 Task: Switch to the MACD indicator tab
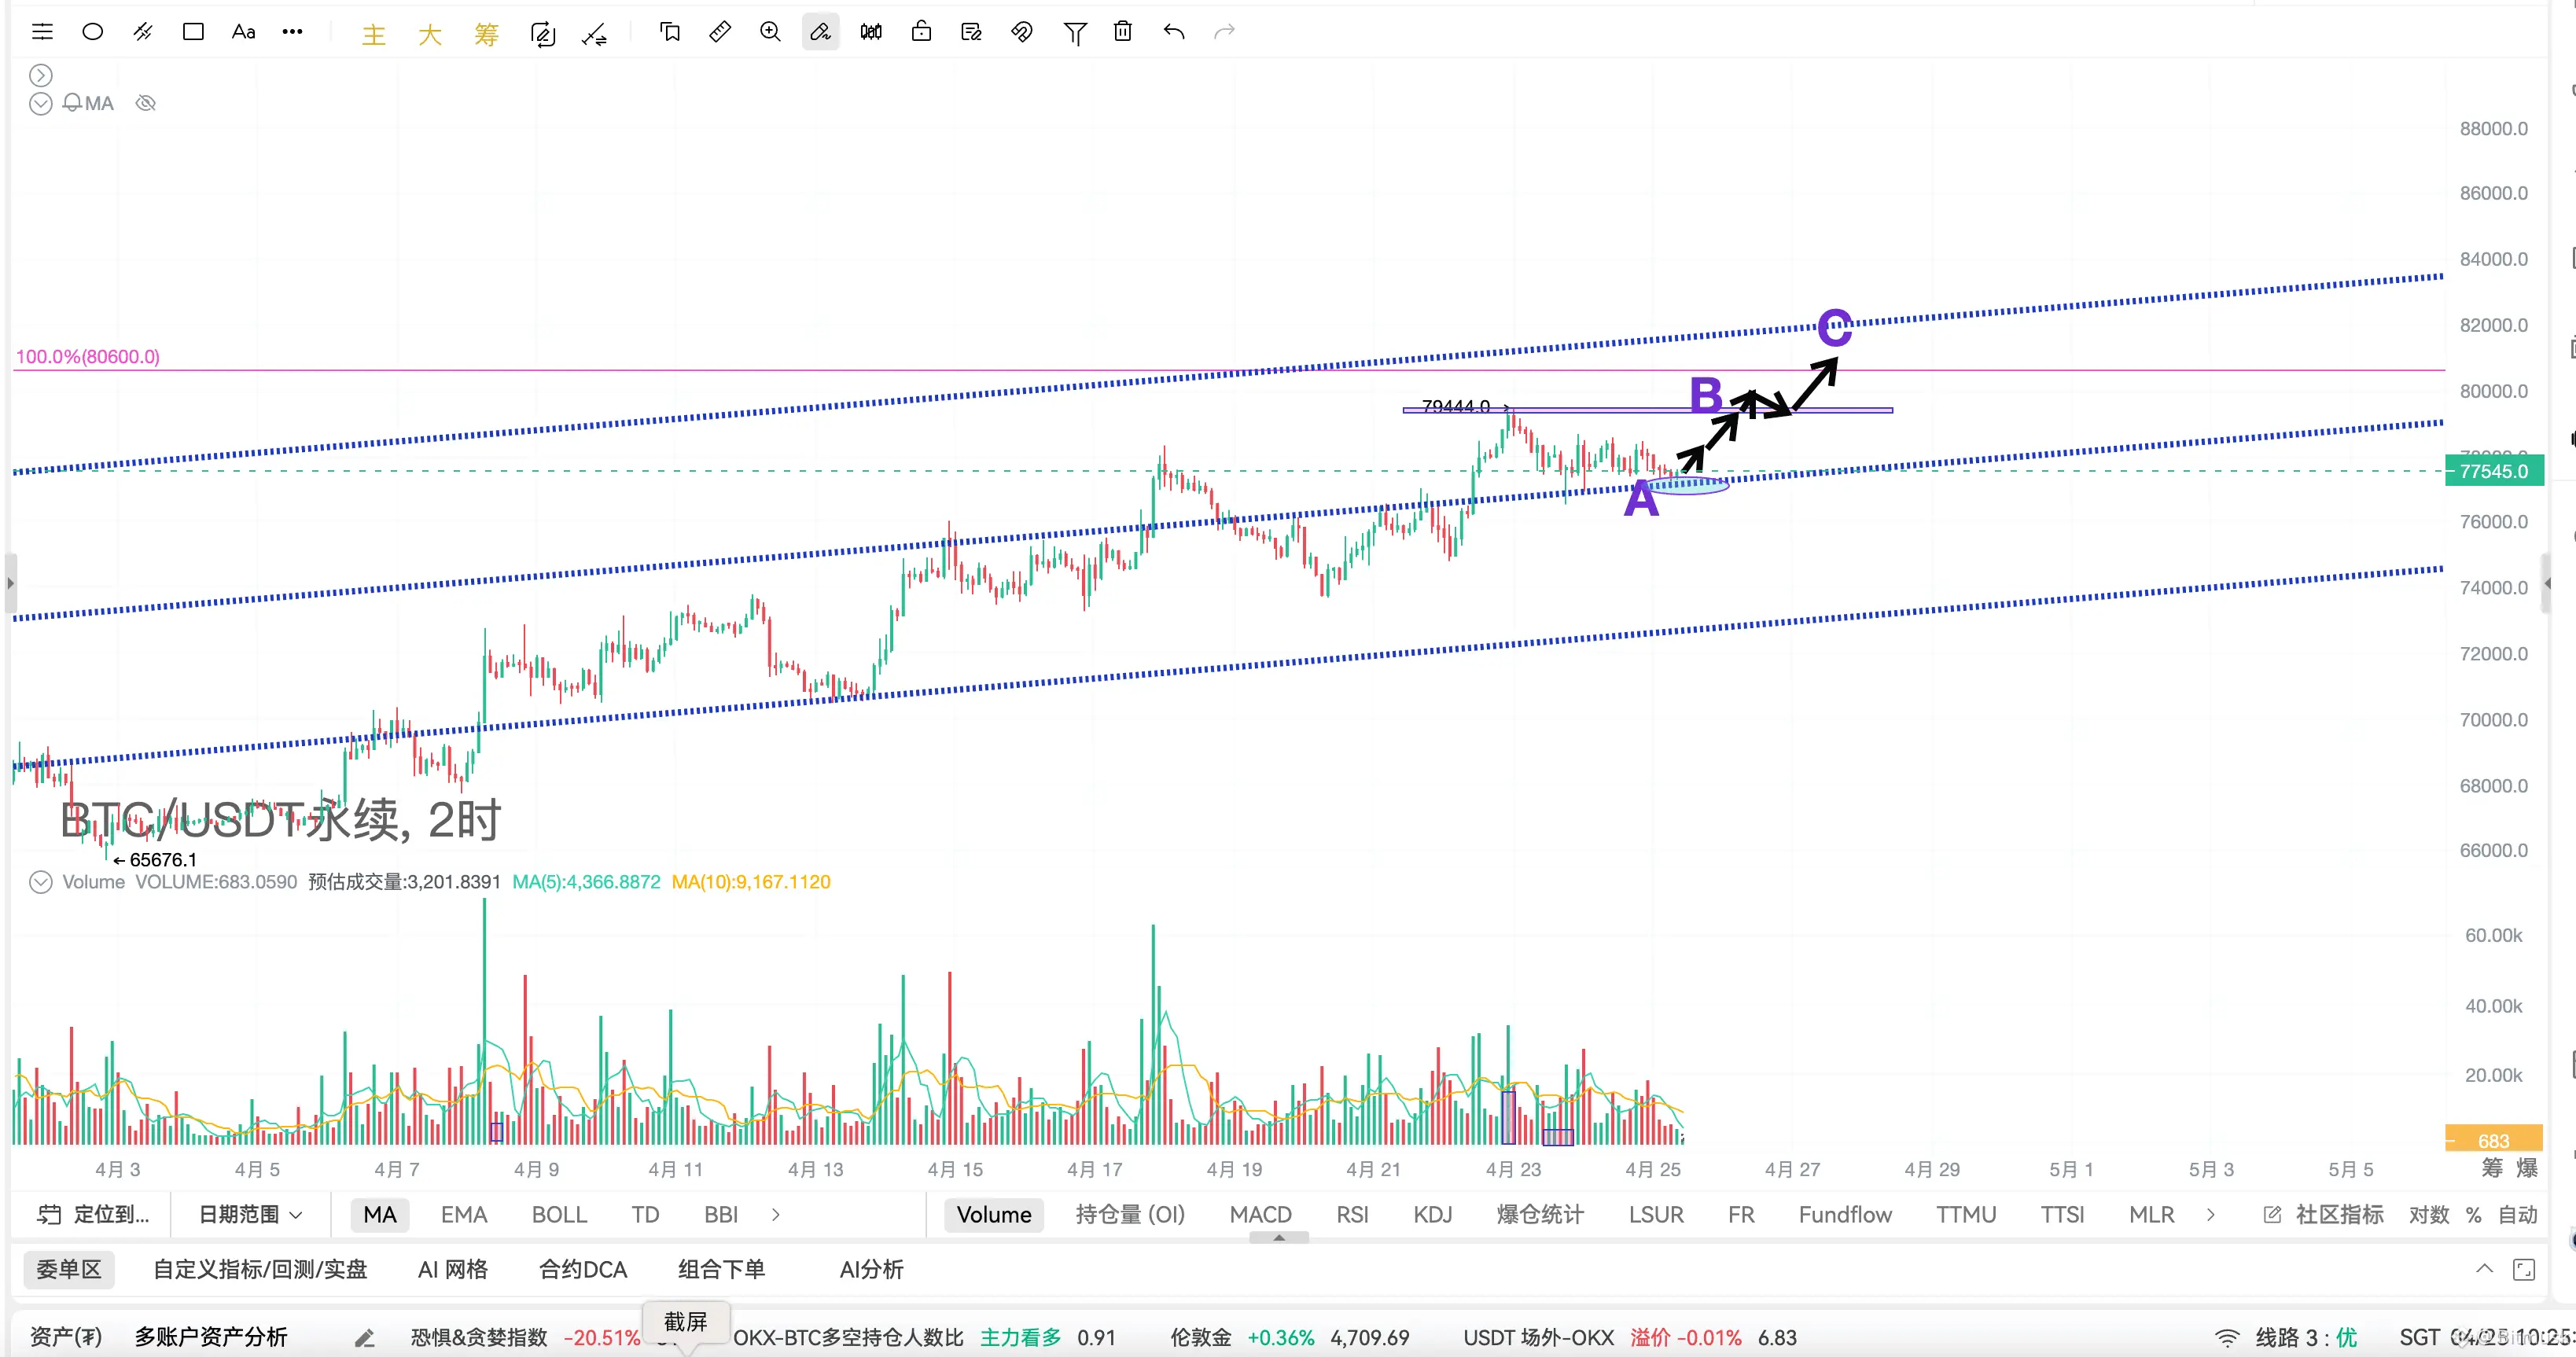coord(1260,1214)
